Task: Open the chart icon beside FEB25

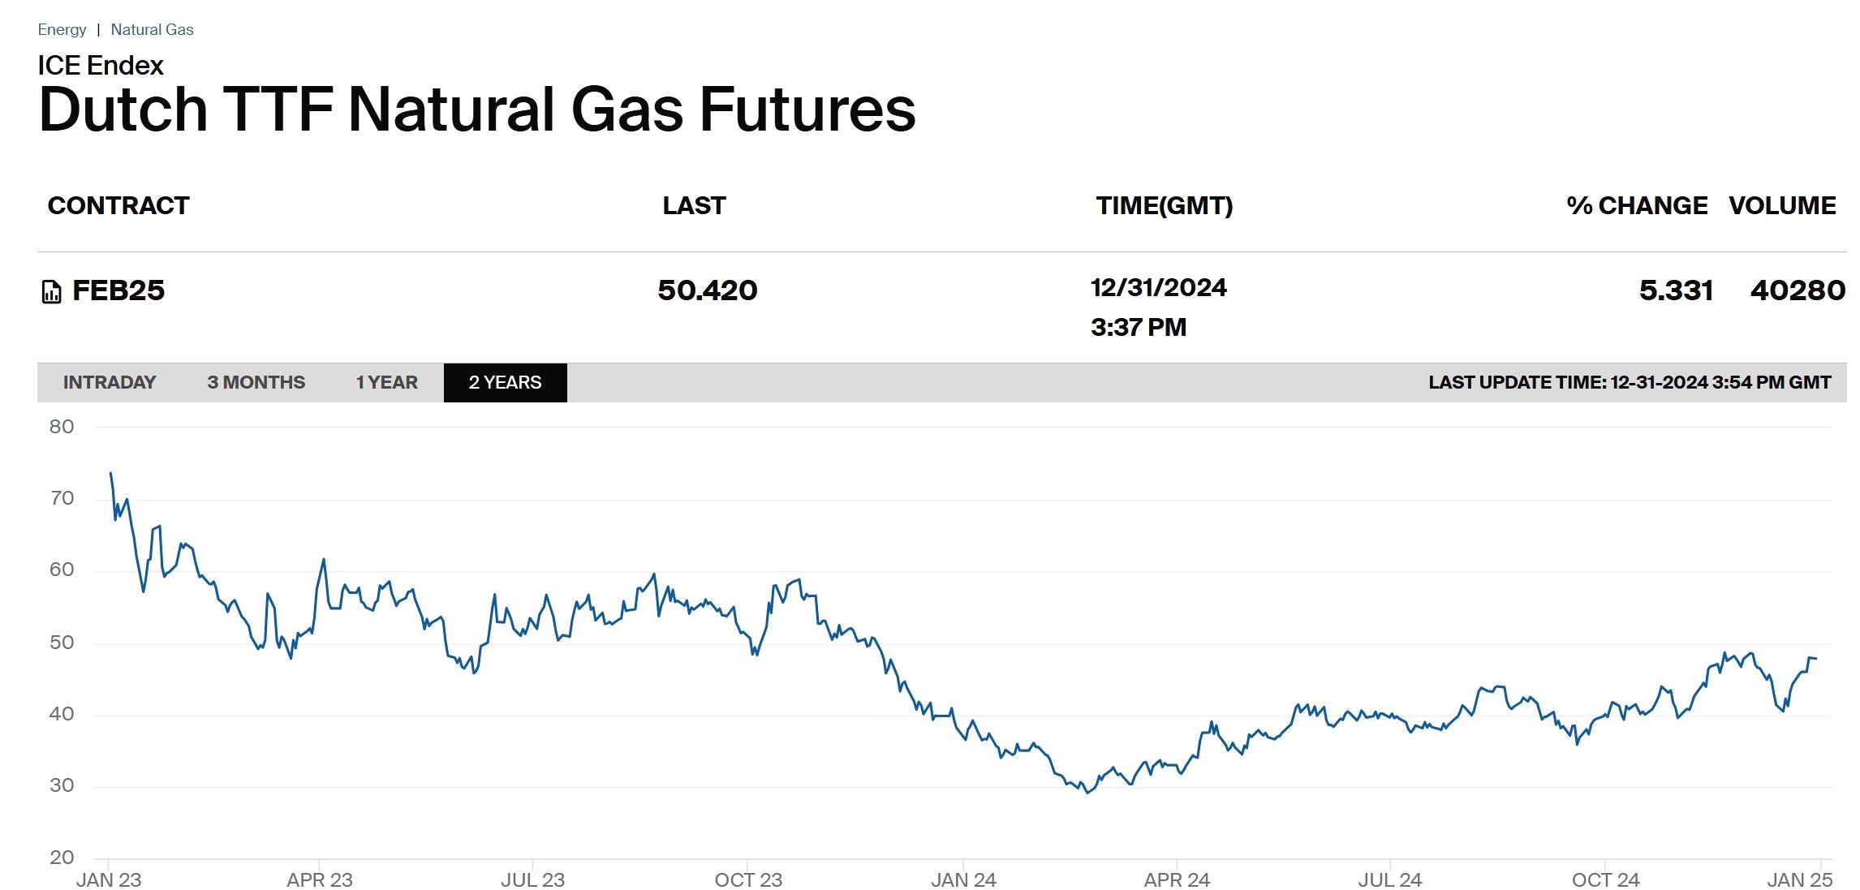Action: [51, 291]
